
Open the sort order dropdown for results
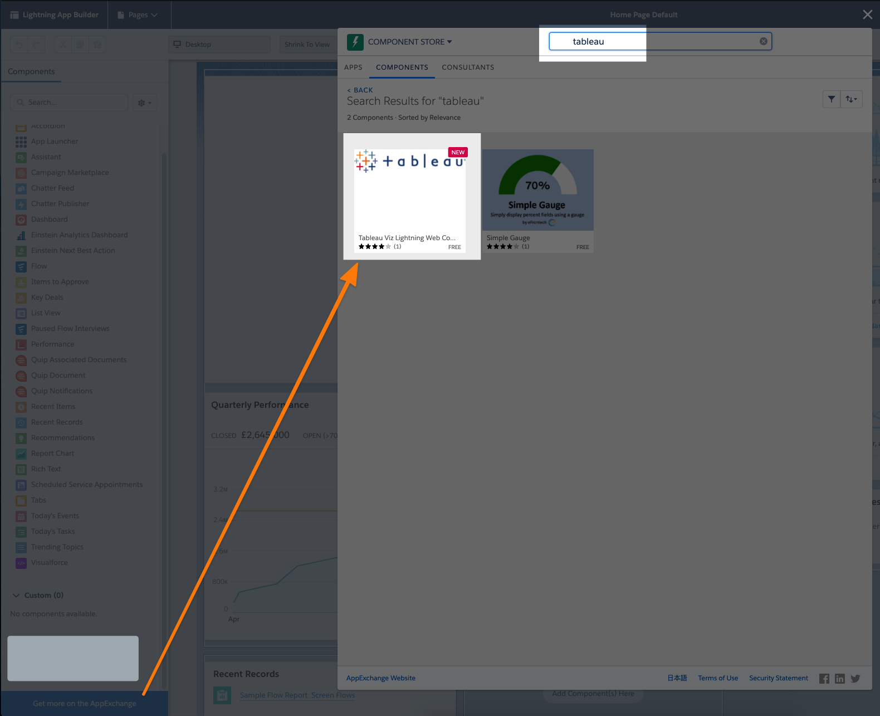click(851, 99)
